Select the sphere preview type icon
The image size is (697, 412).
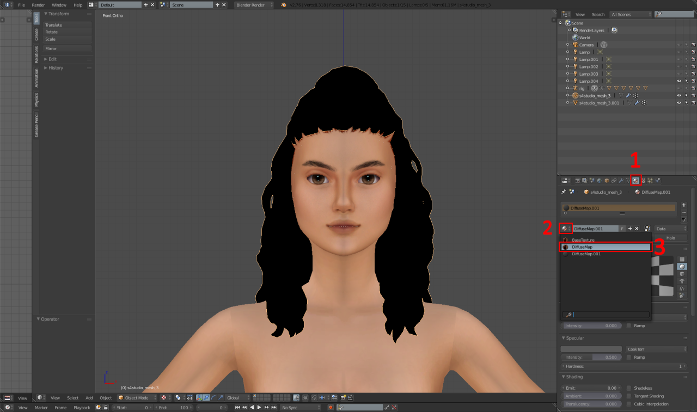point(682,267)
